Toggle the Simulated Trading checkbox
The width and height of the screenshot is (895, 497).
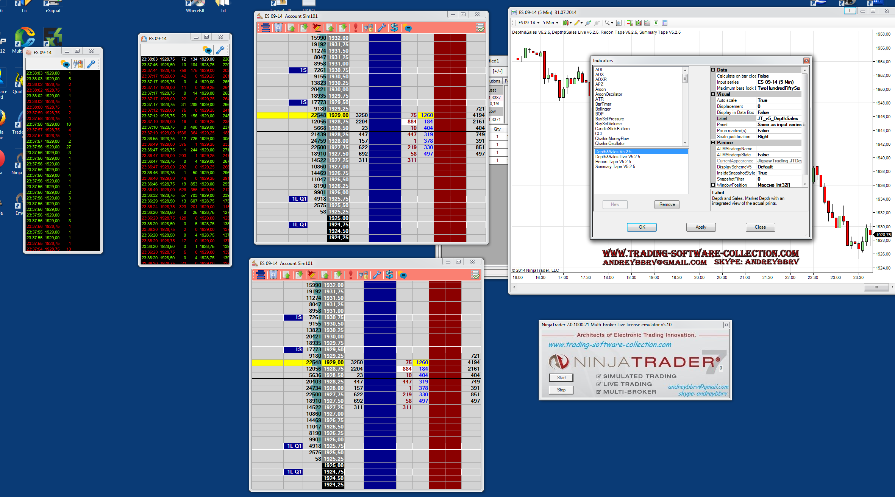click(x=598, y=376)
